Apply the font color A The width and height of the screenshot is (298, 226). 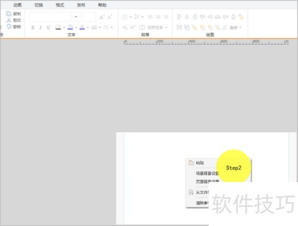[82, 27]
